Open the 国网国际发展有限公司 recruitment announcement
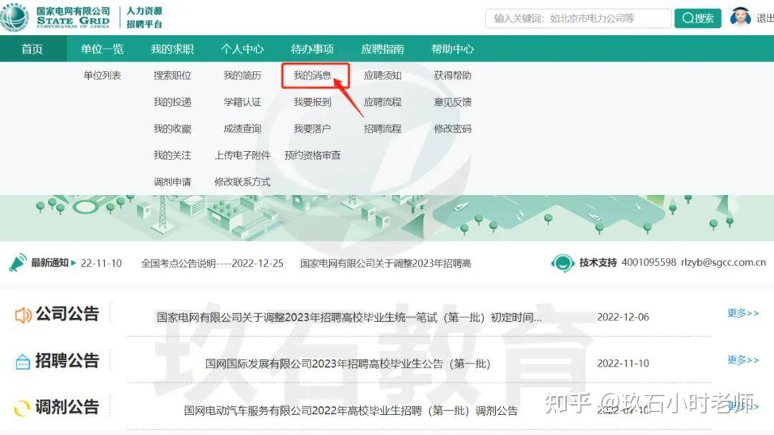The height and width of the screenshot is (435, 774). coord(348,364)
